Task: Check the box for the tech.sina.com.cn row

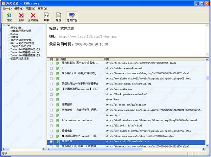Action: click(x=51, y=63)
